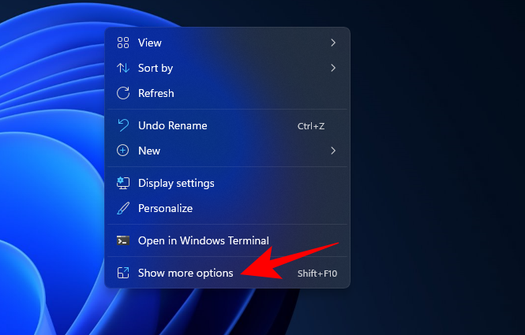The image size is (525, 335).
Task: Open the New menu entry
Action: [227, 151]
